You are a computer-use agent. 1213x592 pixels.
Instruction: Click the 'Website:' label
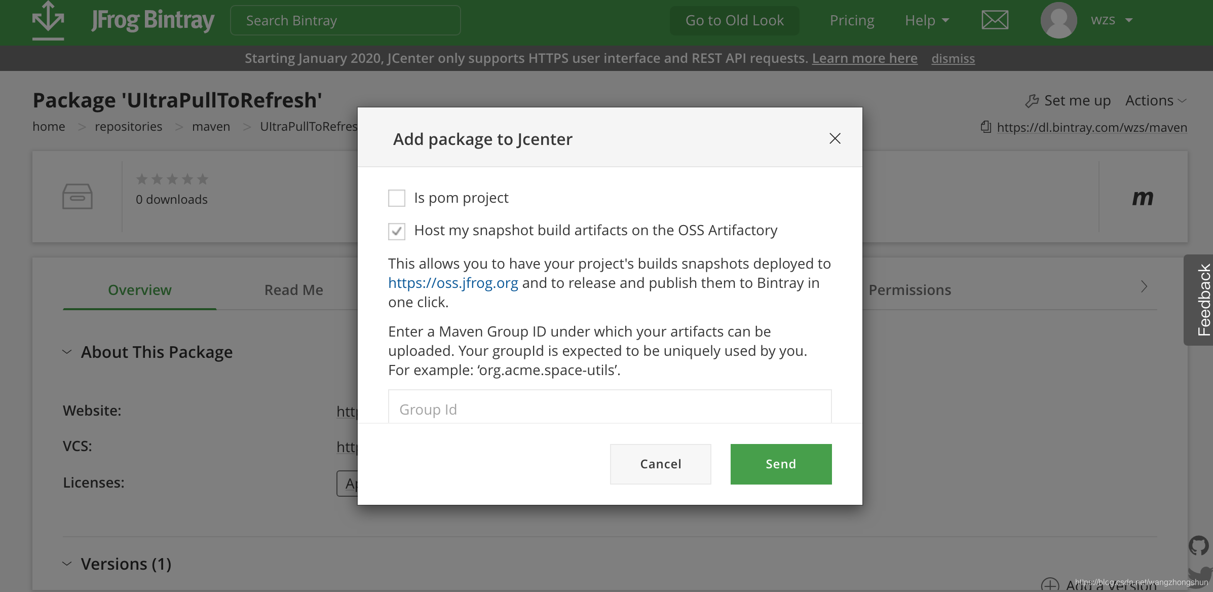92,410
